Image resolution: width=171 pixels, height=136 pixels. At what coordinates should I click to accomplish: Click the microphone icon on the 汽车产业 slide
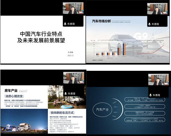(151, 95)
